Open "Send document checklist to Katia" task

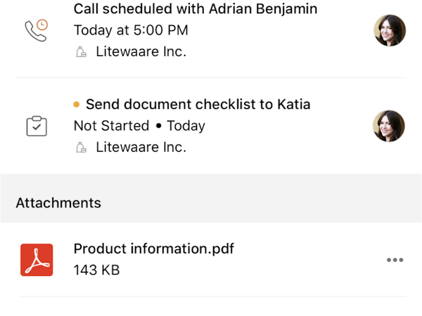pyautogui.click(x=198, y=105)
